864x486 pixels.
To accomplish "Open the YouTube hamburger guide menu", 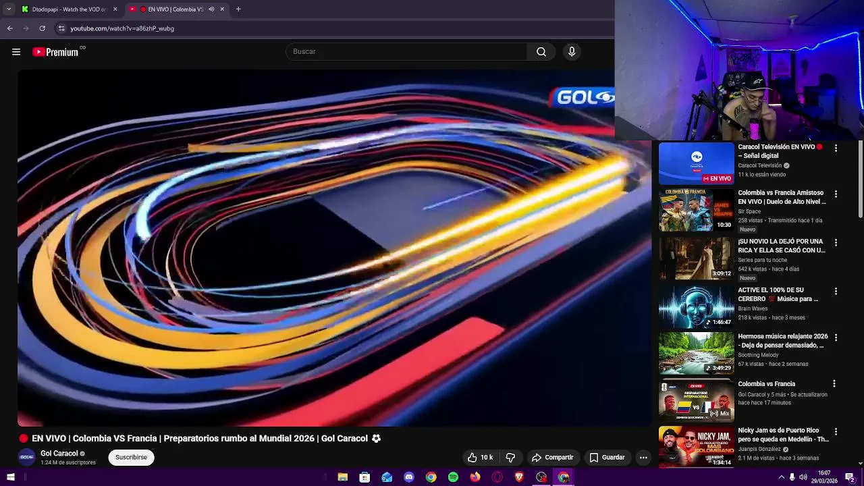I will tap(16, 52).
